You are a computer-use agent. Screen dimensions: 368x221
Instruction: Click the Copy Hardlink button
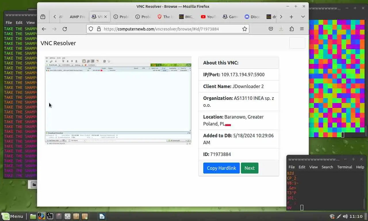pos(221,168)
